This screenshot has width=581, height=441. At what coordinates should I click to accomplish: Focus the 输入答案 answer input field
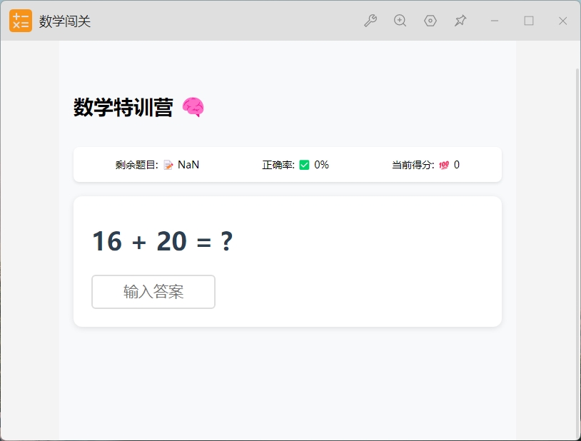(153, 292)
